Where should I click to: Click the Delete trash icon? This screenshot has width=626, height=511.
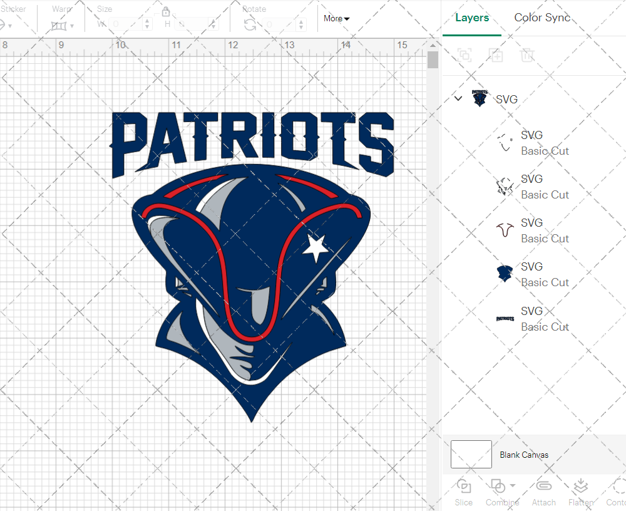(x=527, y=55)
